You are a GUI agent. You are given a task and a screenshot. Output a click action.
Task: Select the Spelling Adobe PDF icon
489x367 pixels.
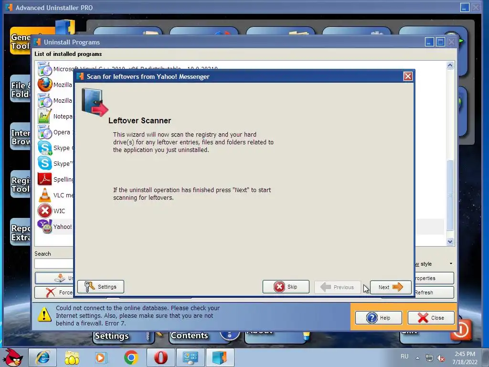click(44, 179)
